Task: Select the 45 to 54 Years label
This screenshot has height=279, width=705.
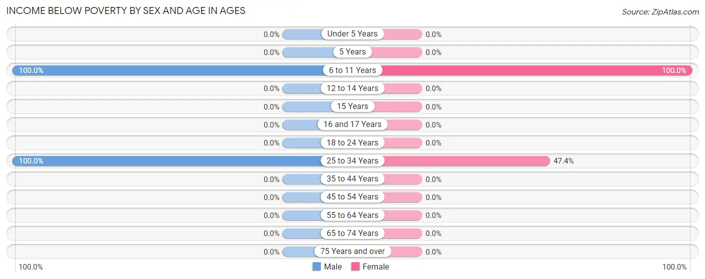Action: [x=352, y=197]
